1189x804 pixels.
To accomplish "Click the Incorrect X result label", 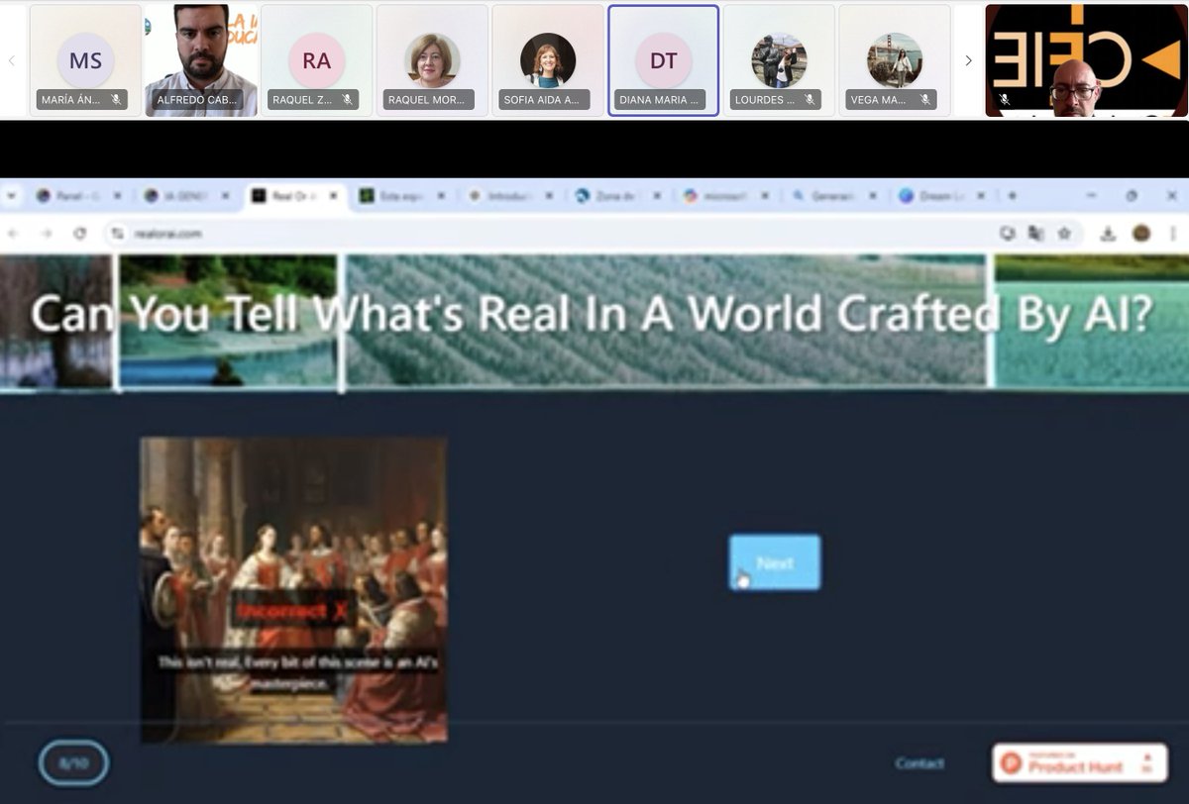I will click(293, 611).
